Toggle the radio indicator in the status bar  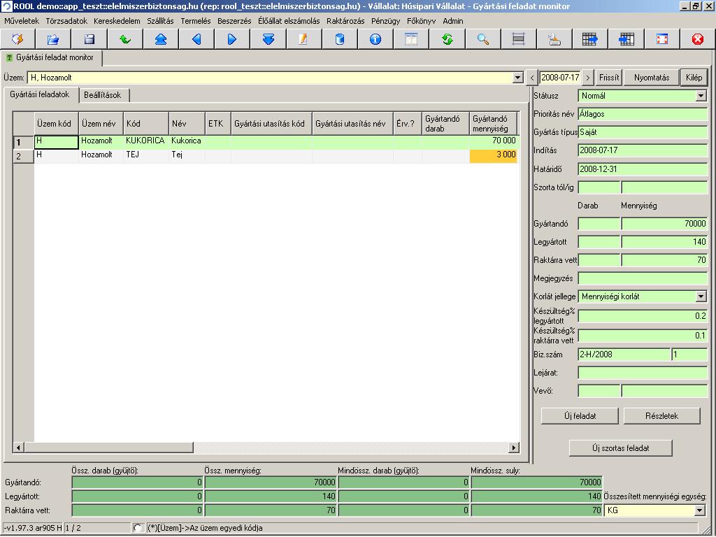tap(138, 528)
